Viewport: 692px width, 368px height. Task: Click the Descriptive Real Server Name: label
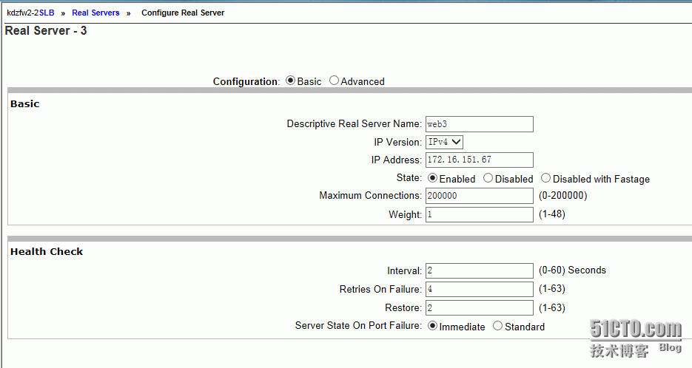[355, 124]
